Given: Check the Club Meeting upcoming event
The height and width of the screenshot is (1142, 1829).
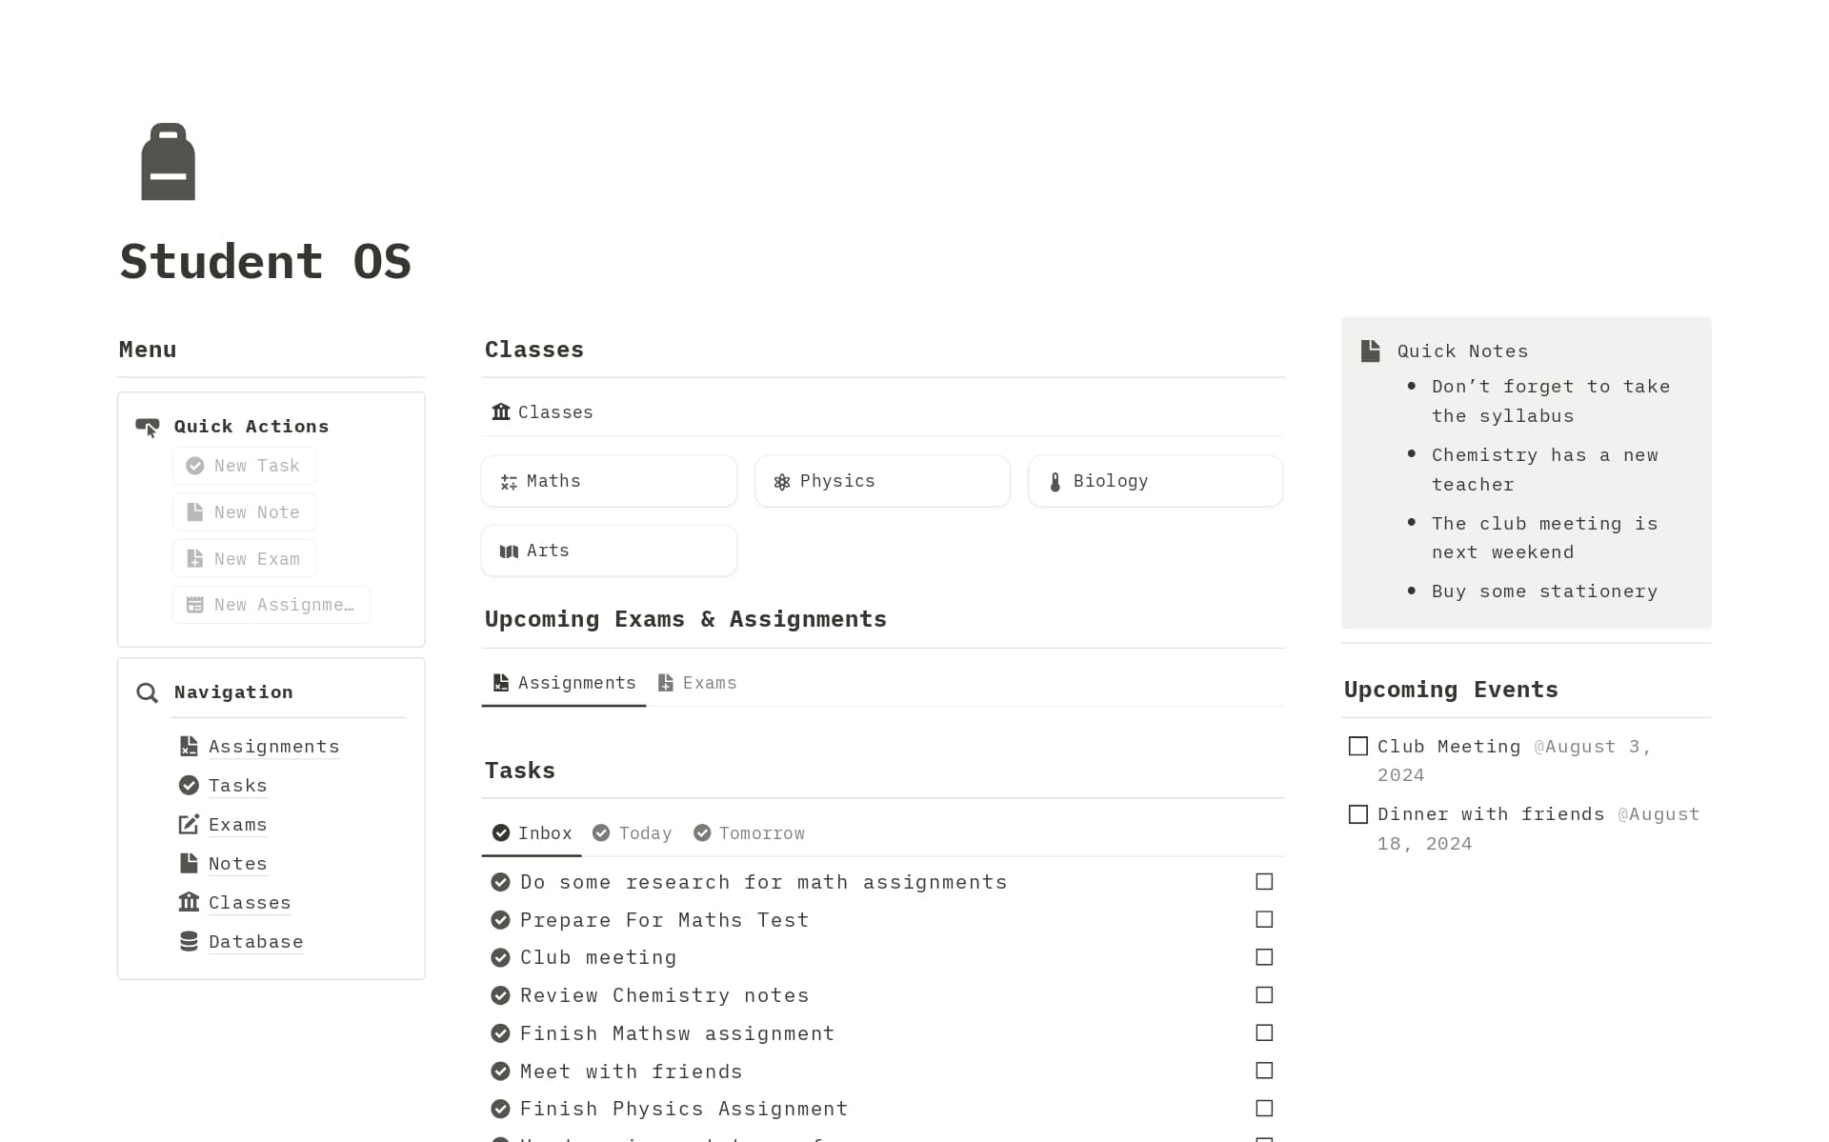Looking at the screenshot, I should click(1358, 747).
